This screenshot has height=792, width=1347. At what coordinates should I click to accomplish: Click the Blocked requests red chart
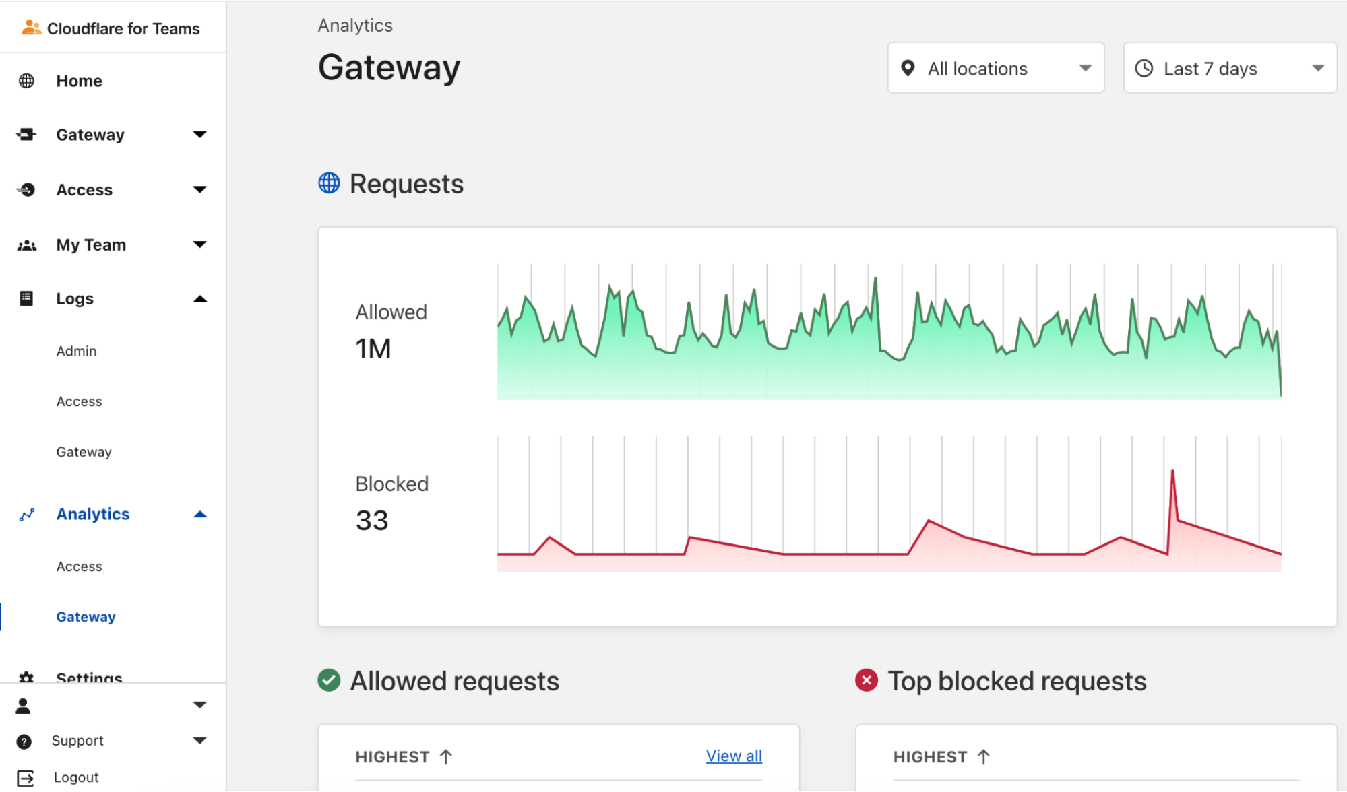889,504
